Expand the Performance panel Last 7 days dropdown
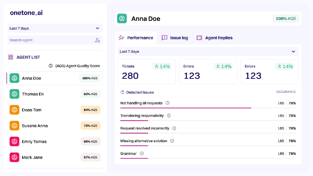Image resolution: width=313 pixels, height=176 pixels. click(x=208, y=51)
